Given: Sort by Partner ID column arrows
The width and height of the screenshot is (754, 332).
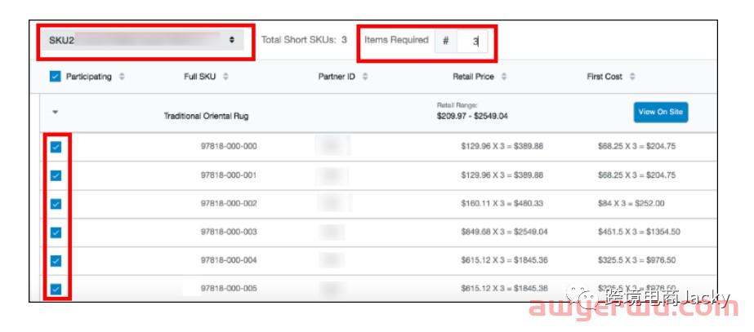Looking at the screenshot, I should (365, 77).
